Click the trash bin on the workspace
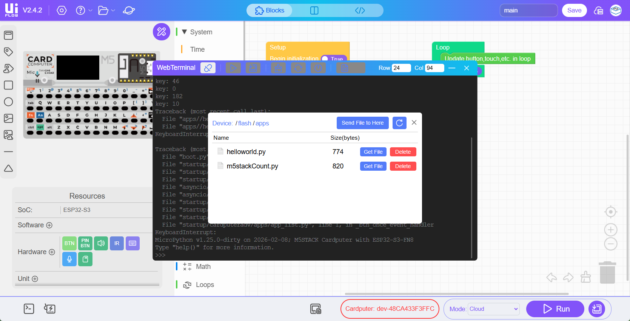Viewport: 630px width, 321px height. pyautogui.click(x=607, y=273)
